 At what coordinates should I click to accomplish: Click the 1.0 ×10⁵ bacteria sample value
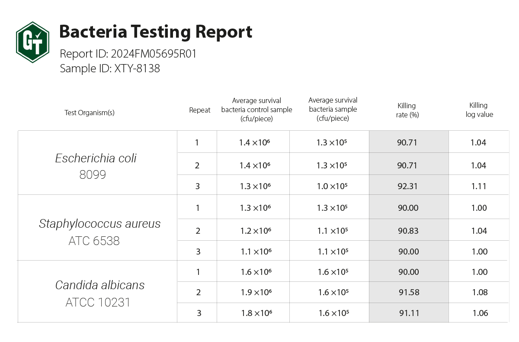tap(332, 186)
